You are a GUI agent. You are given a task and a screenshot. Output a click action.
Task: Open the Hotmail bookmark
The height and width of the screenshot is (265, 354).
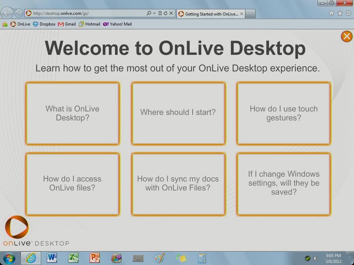coord(90,24)
